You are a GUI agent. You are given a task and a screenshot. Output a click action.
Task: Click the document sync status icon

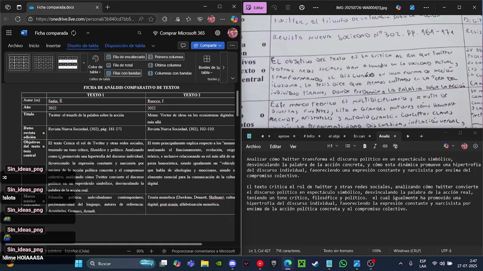tap(74, 33)
